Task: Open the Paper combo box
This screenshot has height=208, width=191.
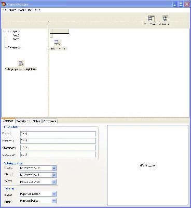Action: [54, 194]
